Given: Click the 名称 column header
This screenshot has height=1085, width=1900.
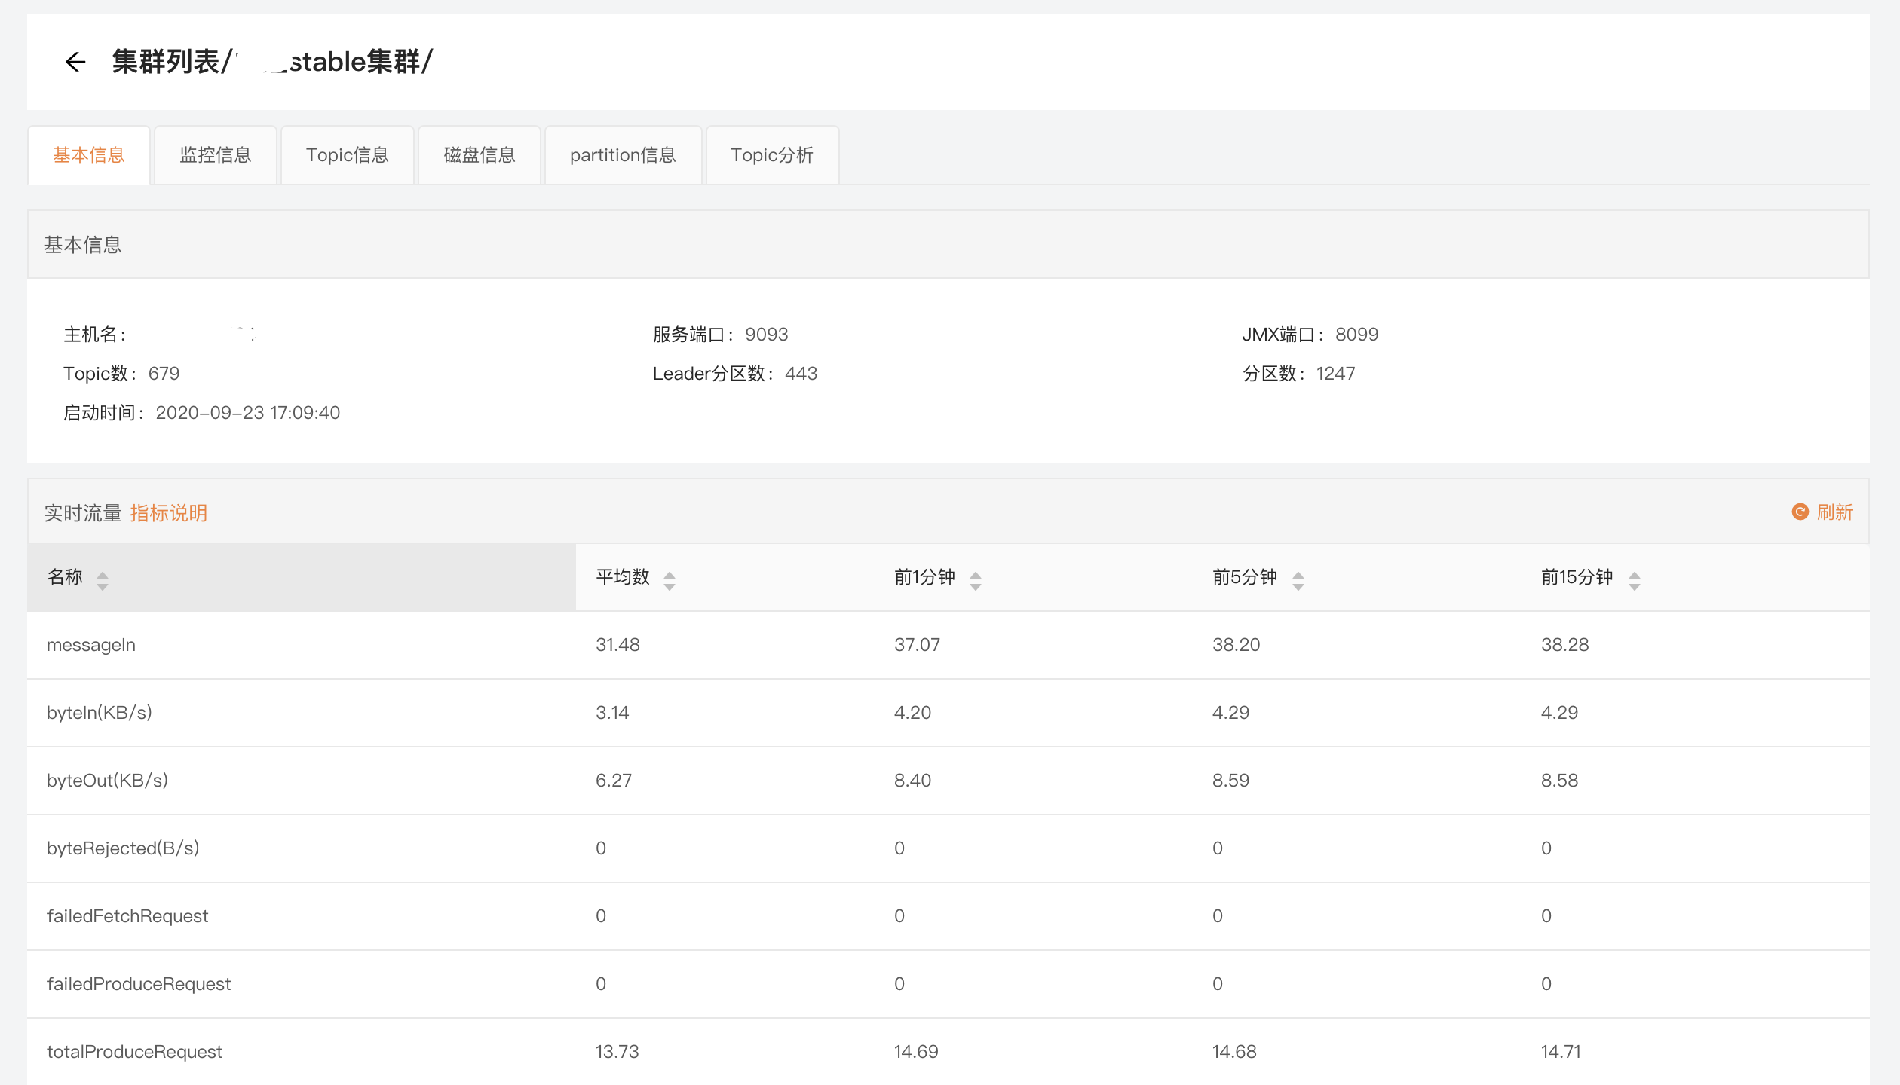Looking at the screenshot, I should 65,577.
